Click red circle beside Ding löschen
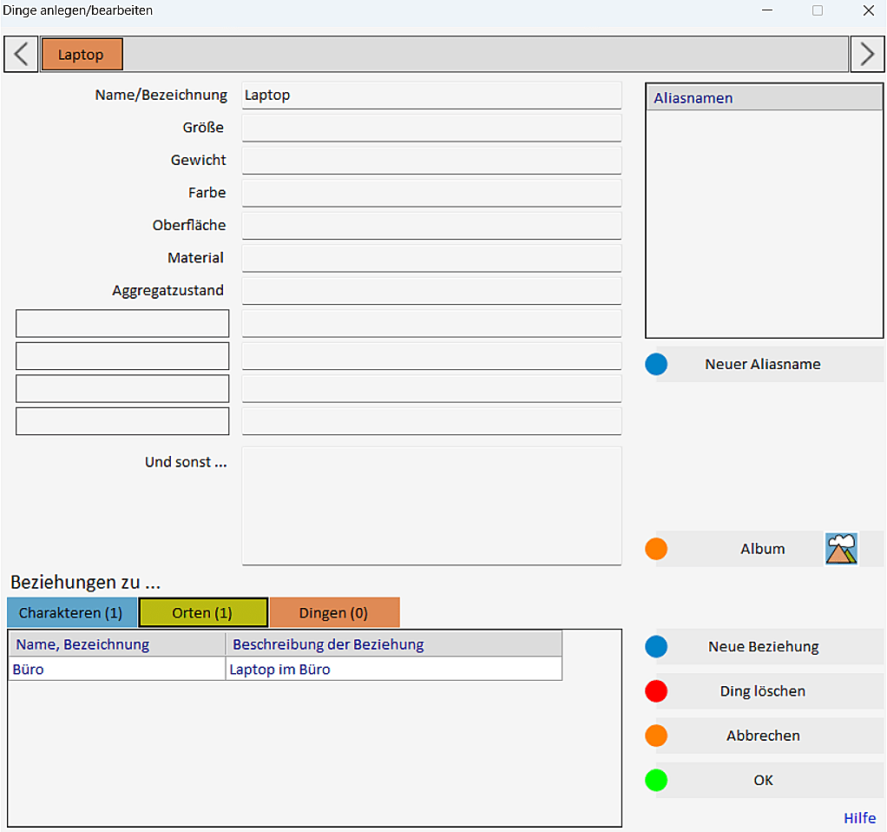887x832 pixels. tap(656, 691)
